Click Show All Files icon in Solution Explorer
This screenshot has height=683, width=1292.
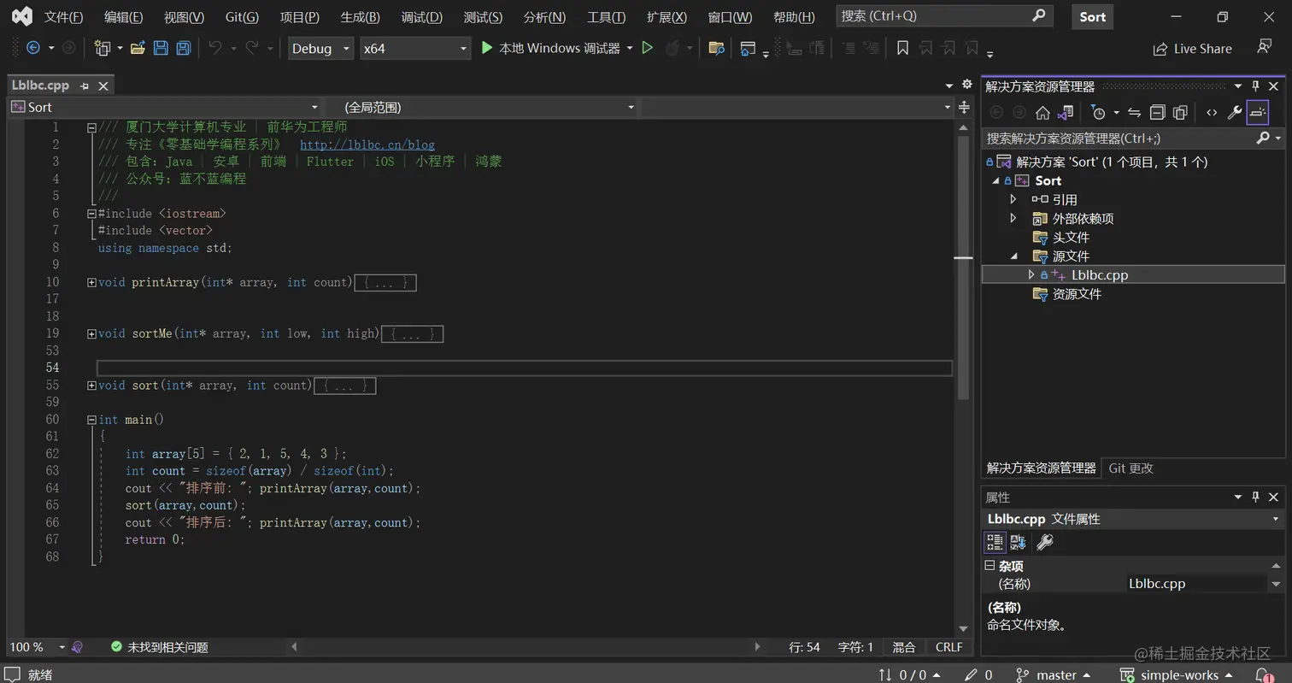[1180, 112]
